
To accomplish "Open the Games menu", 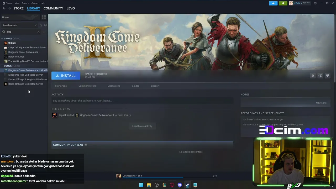I will (x=35, y=3).
